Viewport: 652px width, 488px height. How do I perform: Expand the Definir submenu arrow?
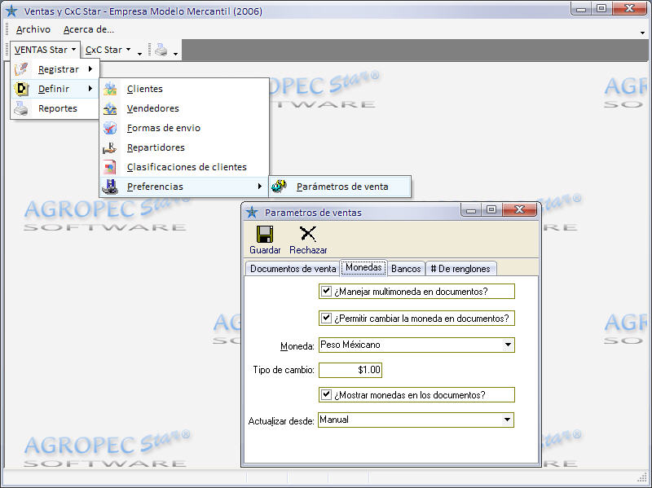tap(90, 89)
